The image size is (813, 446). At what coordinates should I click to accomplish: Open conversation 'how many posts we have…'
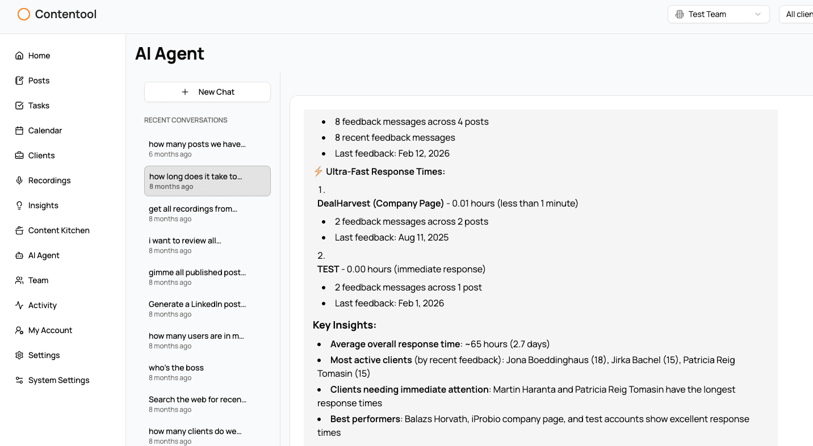click(207, 149)
